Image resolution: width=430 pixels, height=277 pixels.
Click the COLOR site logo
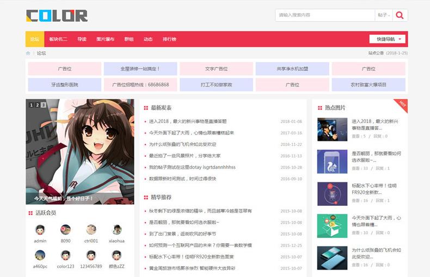(x=57, y=16)
